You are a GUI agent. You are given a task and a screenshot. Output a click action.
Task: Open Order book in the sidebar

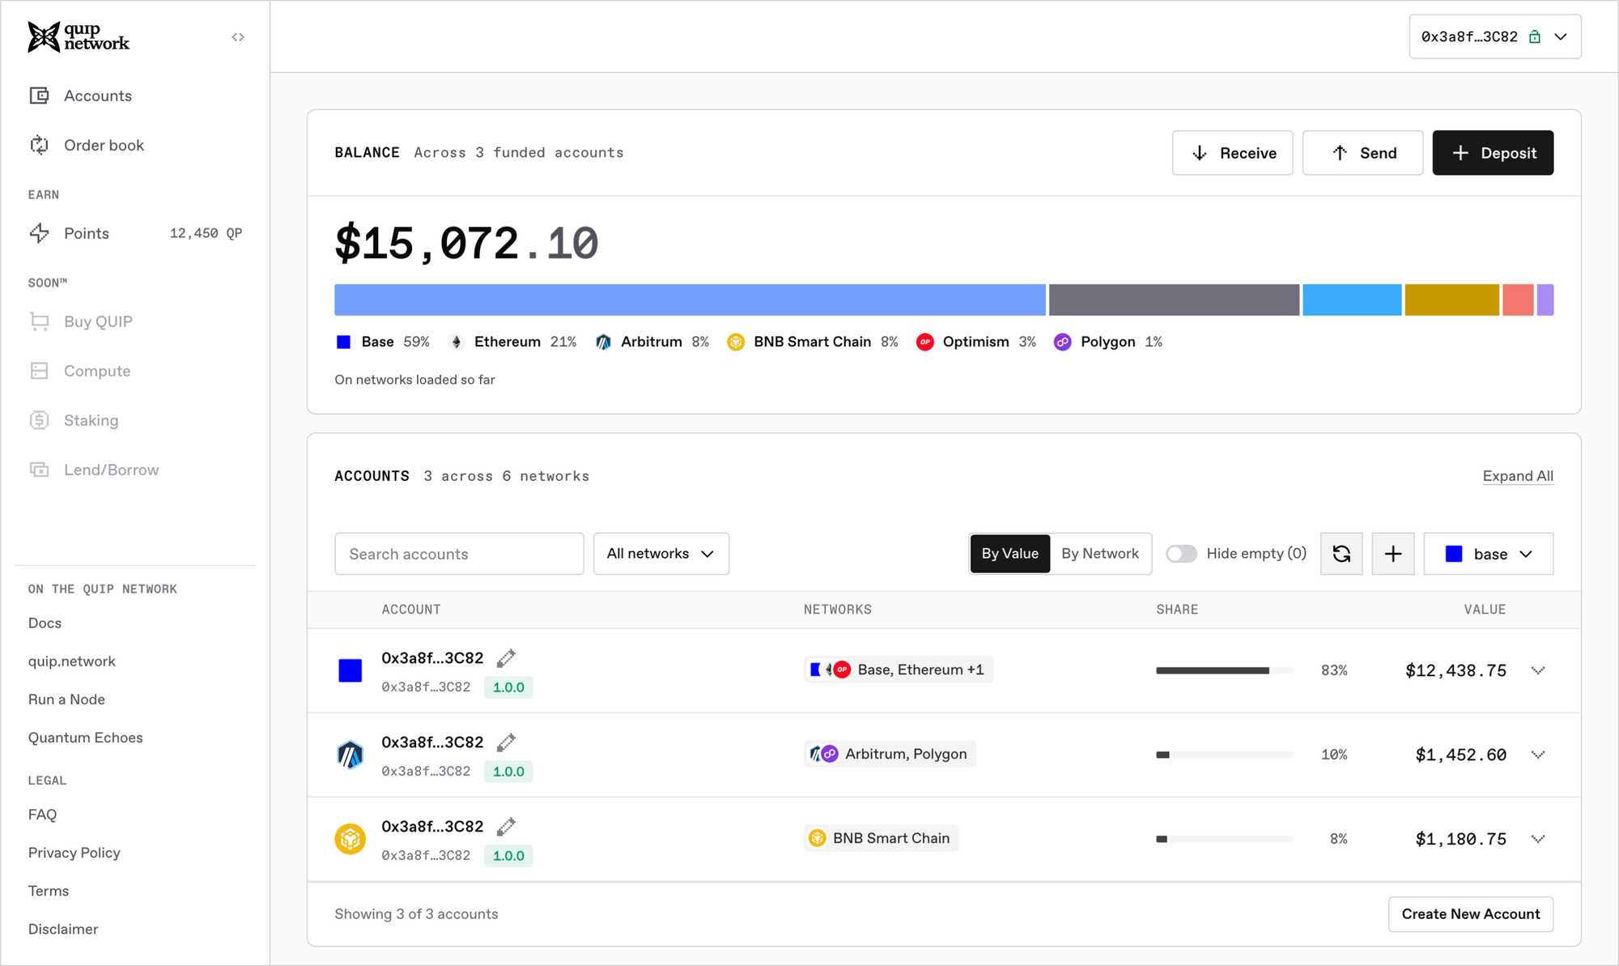(x=104, y=145)
